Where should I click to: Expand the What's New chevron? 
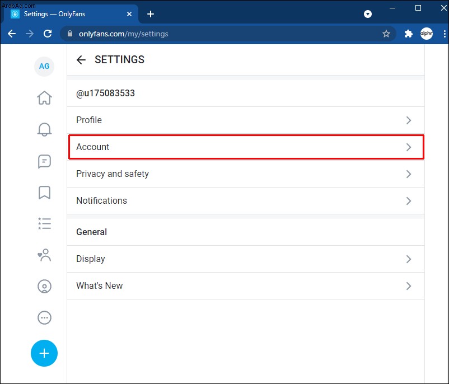(409, 286)
